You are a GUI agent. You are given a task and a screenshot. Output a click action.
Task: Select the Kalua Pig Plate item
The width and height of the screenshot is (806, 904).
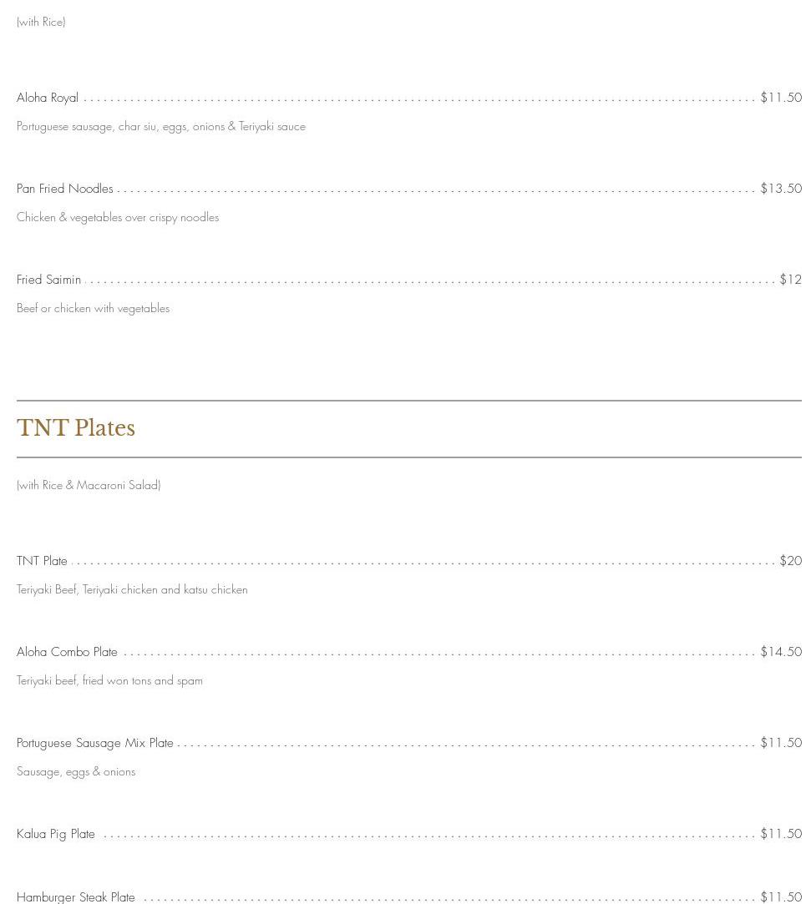[56, 834]
